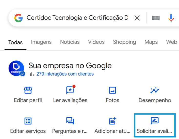Screen dimensions: 179x139
Task: Click the Google logo in search bar
Action: tap(18, 18)
